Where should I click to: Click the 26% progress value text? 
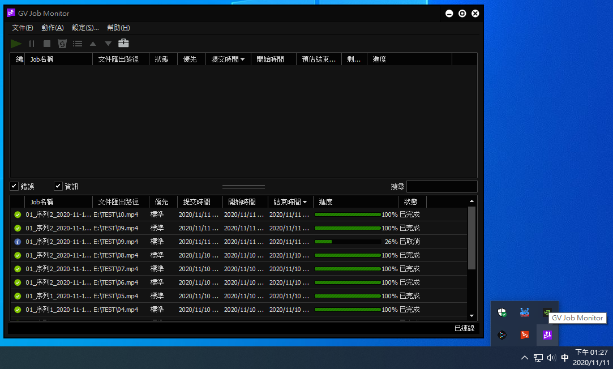point(391,242)
